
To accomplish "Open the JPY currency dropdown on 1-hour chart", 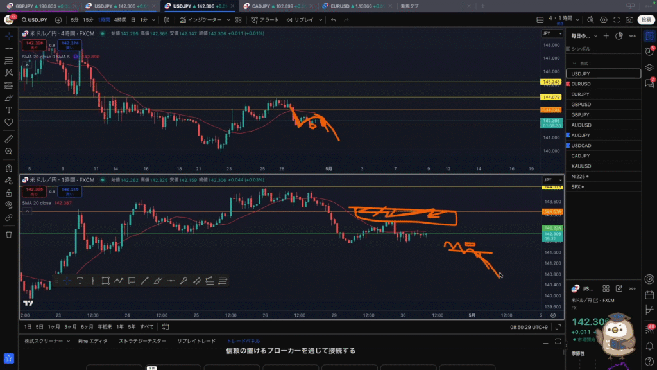I will pos(552,180).
